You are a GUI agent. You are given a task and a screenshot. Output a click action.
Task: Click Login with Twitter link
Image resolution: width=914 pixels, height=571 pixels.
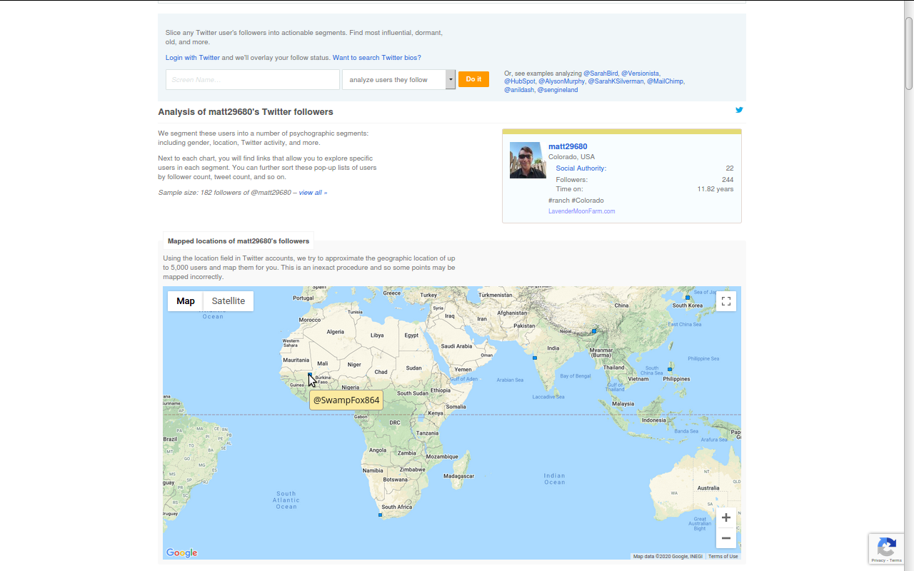193,58
